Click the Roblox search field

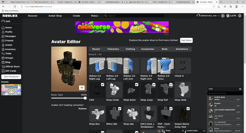134,16
